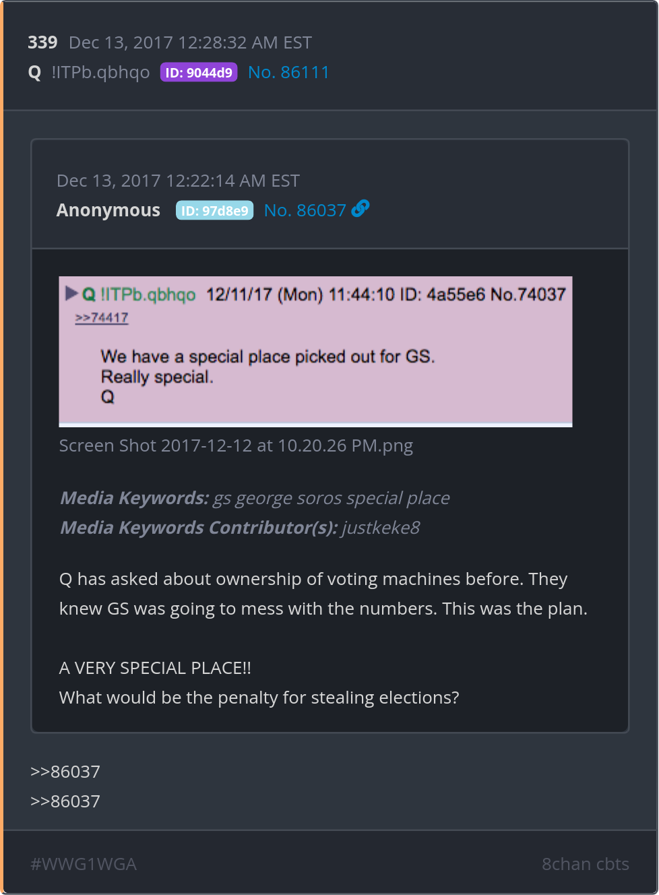Click the >>74417 reply link in screenshot
The width and height of the screenshot is (659, 895).
point(102,317)
